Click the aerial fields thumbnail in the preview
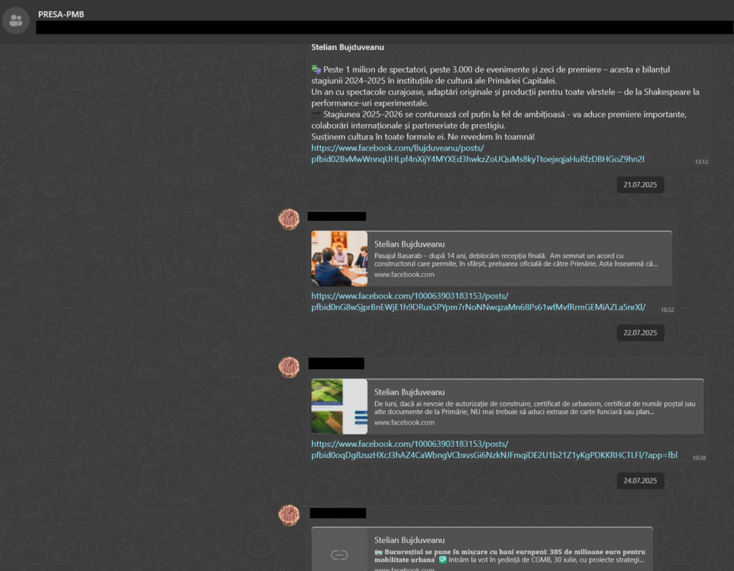 coord(339,407)
